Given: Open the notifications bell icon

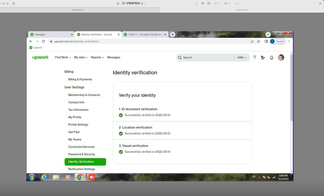Looking at the screenshot, I should click(272, 57).
